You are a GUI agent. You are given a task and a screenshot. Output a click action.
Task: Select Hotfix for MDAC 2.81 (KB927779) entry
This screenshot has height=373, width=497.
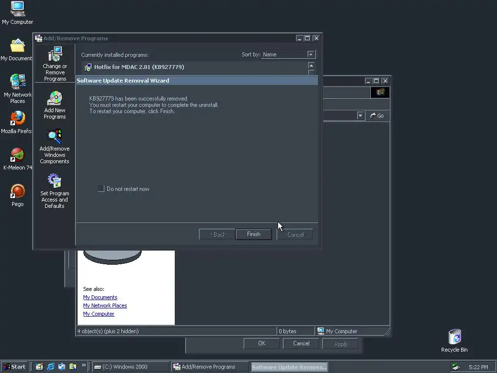[194, 67]
